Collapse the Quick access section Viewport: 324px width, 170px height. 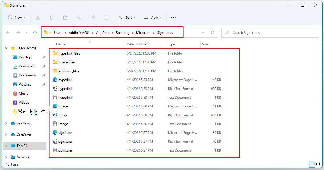click(x=6, y=48)
